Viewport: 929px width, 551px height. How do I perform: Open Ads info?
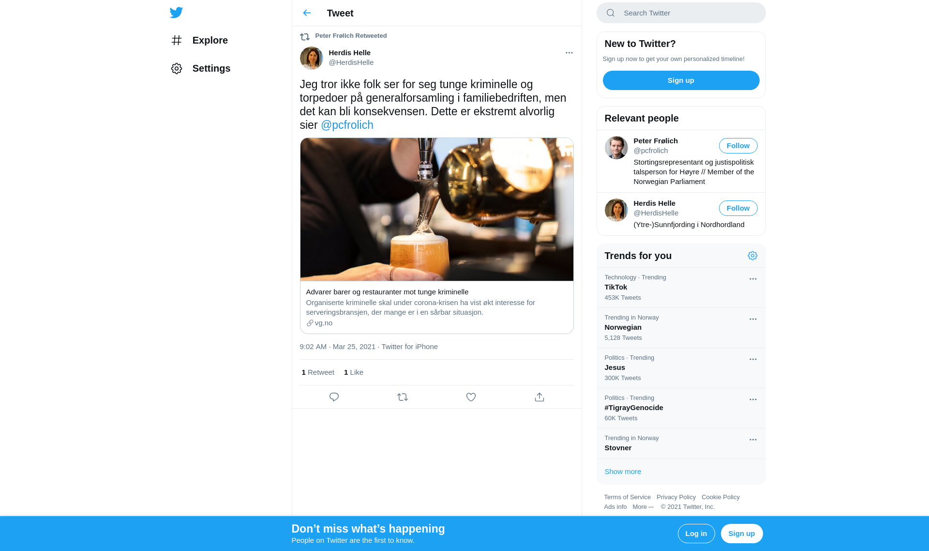coord(615,507)
